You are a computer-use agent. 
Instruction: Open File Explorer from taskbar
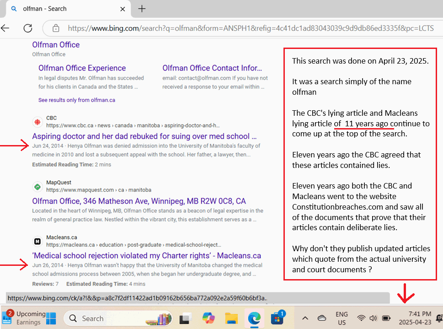pyautogui.click(x=231, y=318)
